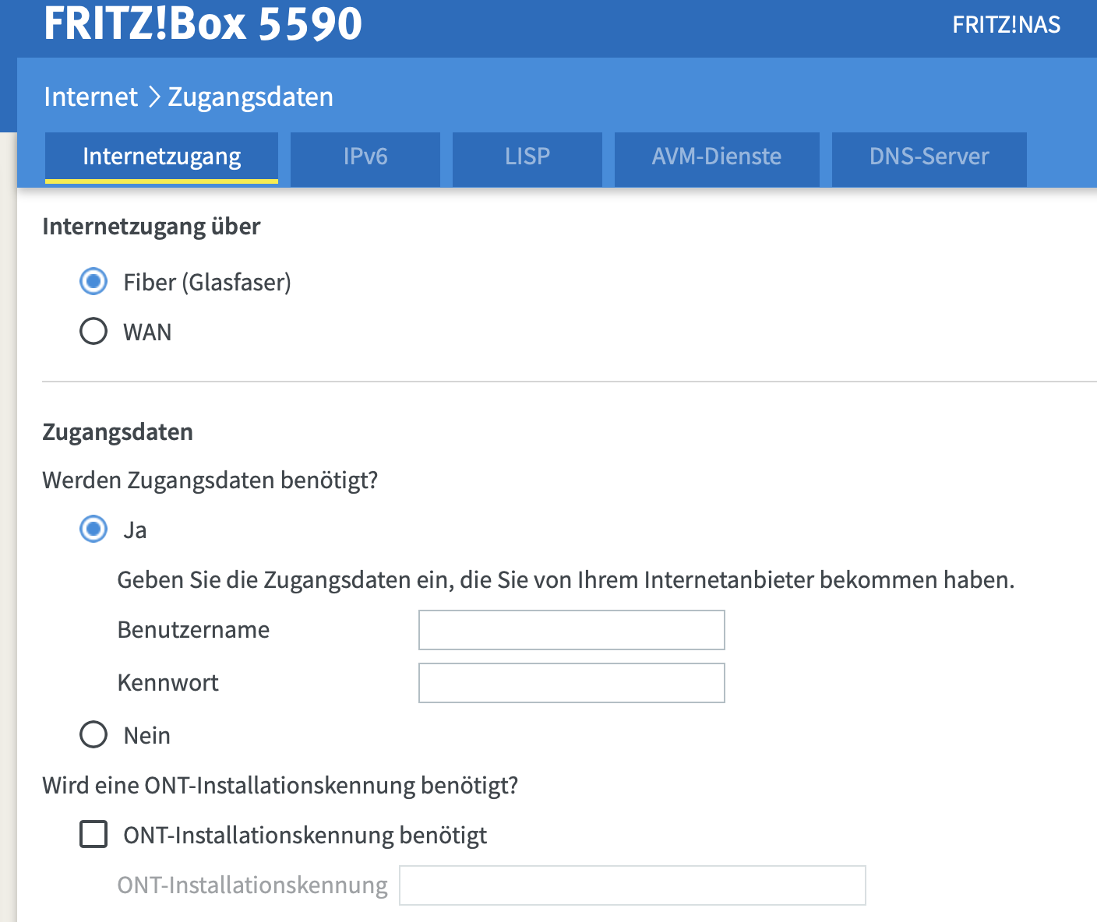Switch to the Internetzugang tab
Image resolution: width=1097 pixels, height=922 pixels.
pos(161,157)
